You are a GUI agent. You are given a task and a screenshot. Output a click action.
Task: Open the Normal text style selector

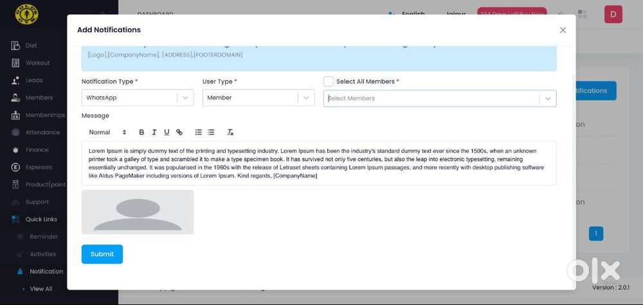[x=107, y=132]
